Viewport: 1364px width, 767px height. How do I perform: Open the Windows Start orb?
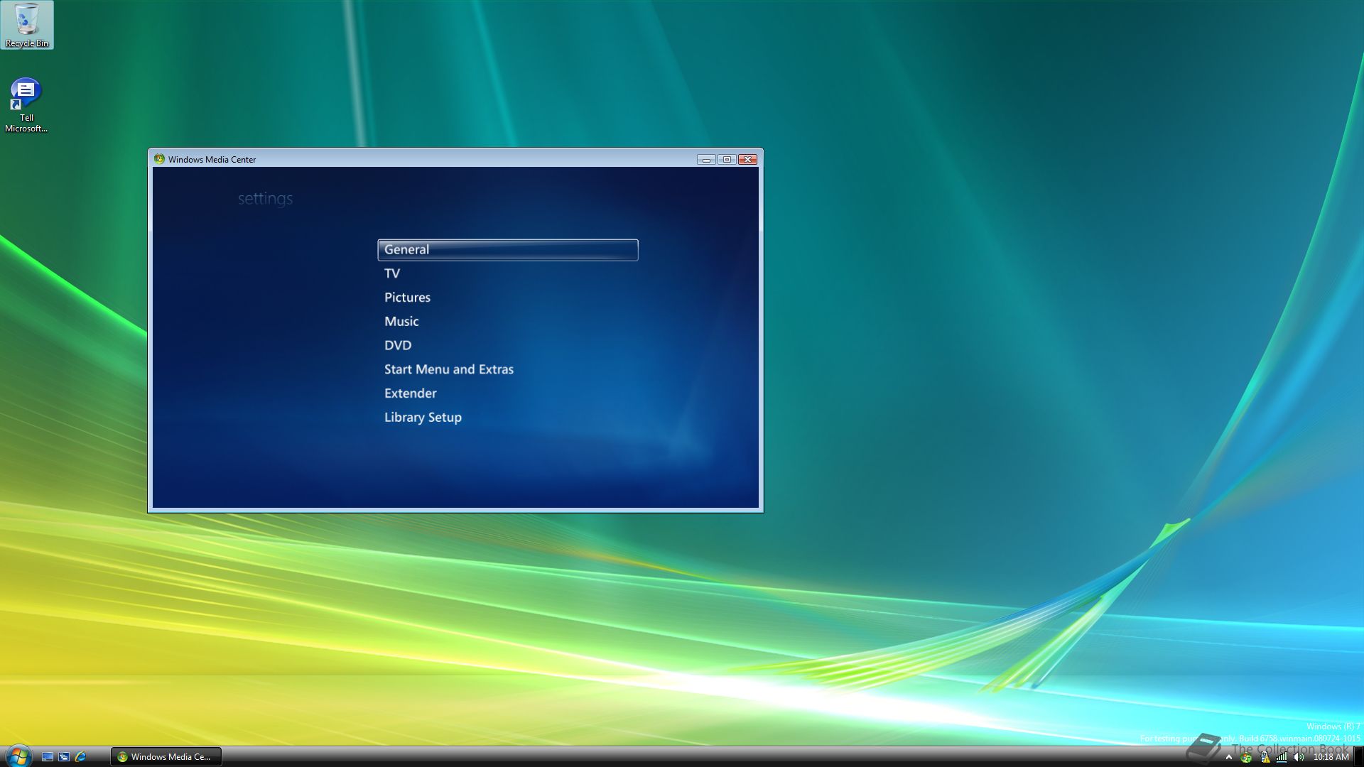18,756
